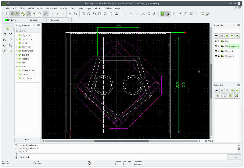Open the Modify menu
244x168 pixels.
pos(63,9)
